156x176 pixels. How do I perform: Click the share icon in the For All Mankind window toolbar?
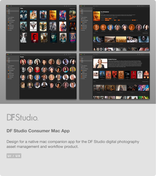(138, 6)
